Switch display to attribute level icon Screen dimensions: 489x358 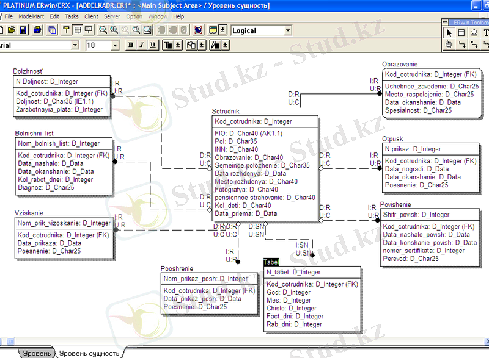click(x=78, y=30)
